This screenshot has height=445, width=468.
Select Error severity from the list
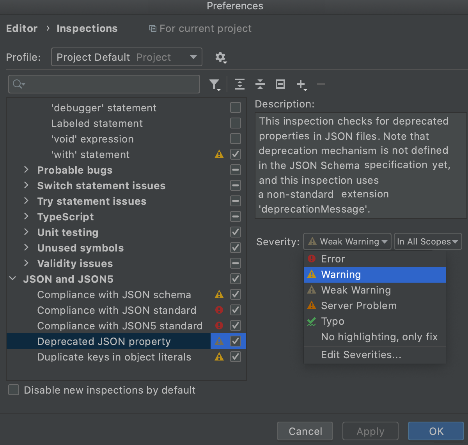coord(375,259)
